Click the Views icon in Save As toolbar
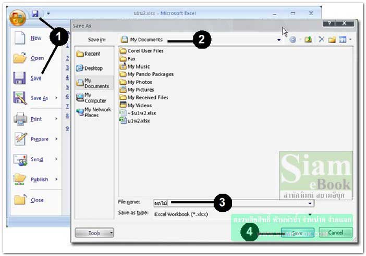The width and height of the screenshot is (366, 256). click(x=343, y=40)
